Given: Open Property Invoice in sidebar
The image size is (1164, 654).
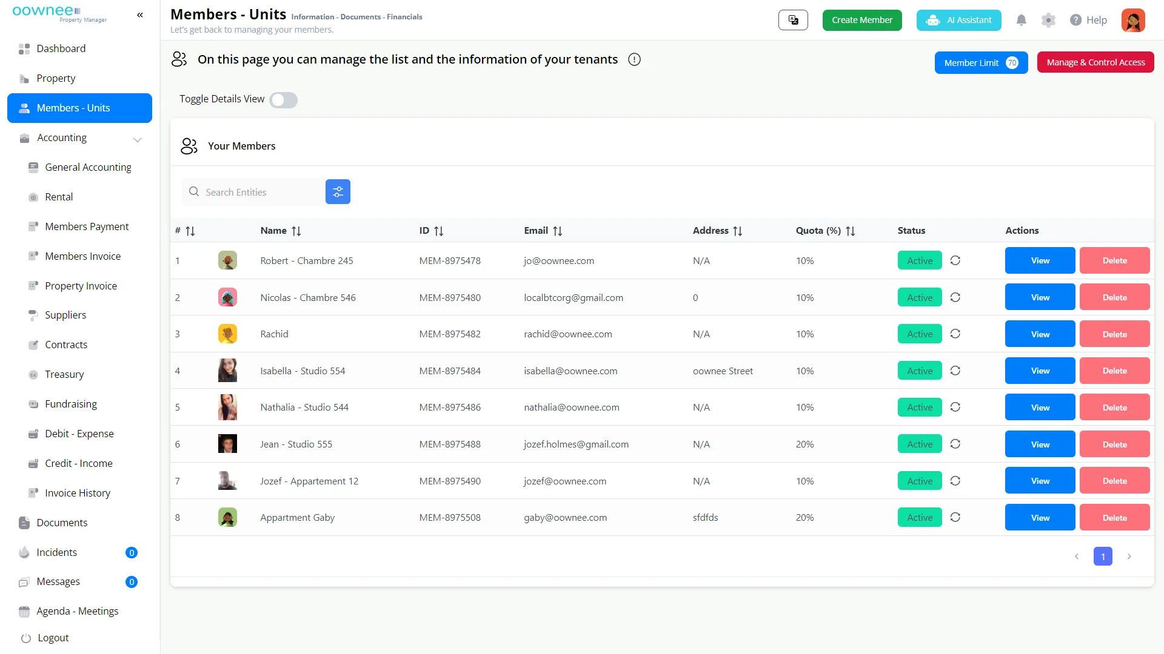Looking at the screenshot, I should coord(79,286).
